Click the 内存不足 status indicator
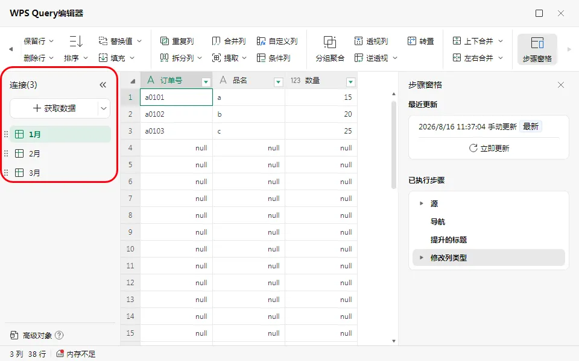Viewport: 579px width, 361px height. click(76, 354)
